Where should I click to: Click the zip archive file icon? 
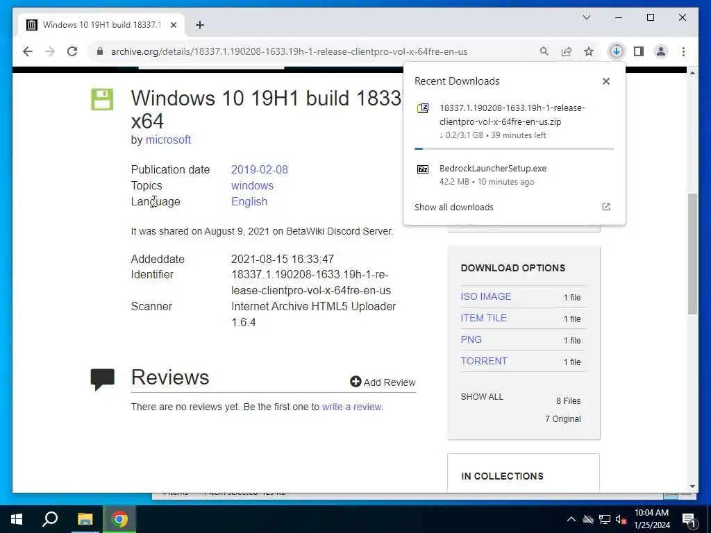(423, 108)
